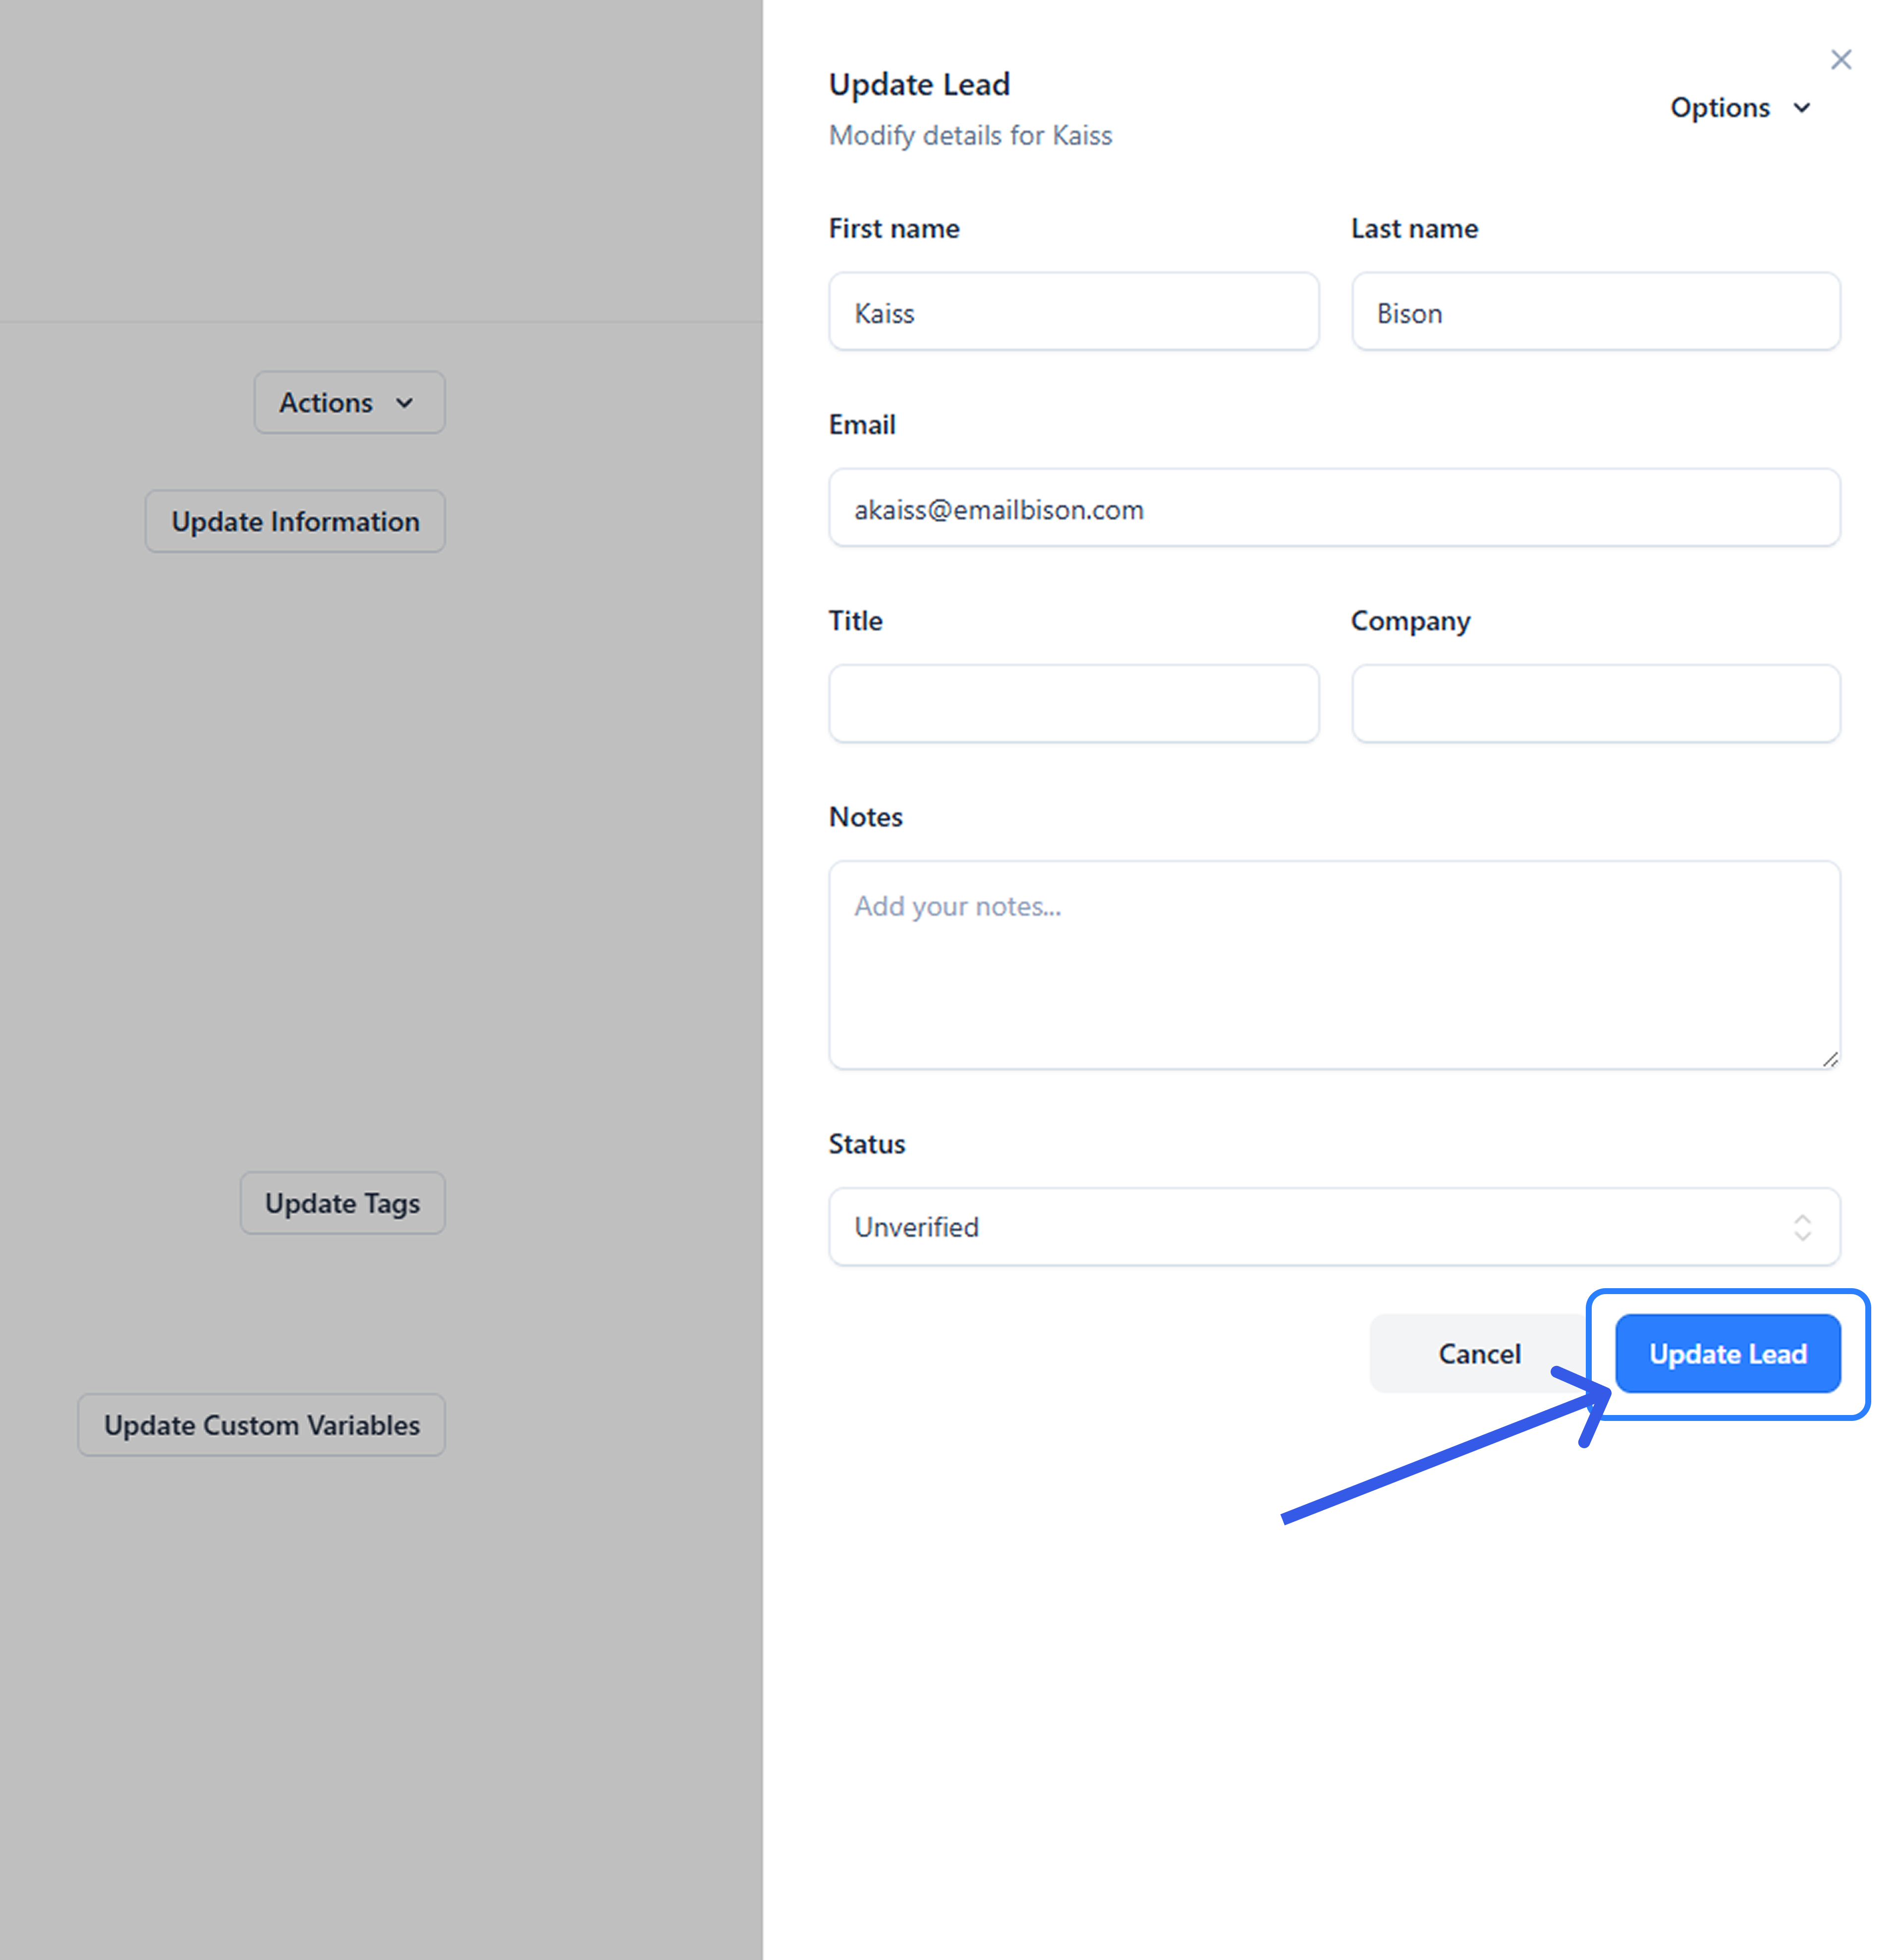Click the blue Update Lead button
The image size is (1899, 1960).
coord(1727,1353)
